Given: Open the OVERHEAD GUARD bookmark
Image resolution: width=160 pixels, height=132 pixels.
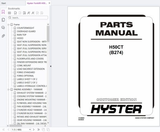Looking at the screenshot, I should [26, 31].
